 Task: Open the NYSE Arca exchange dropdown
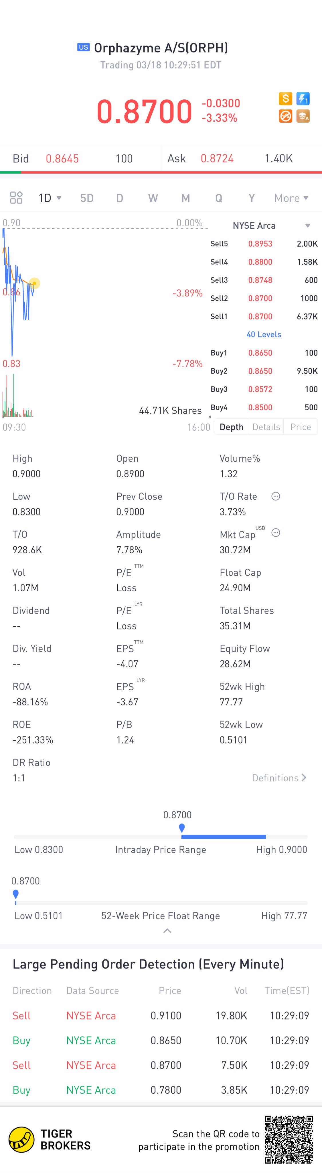271,225
